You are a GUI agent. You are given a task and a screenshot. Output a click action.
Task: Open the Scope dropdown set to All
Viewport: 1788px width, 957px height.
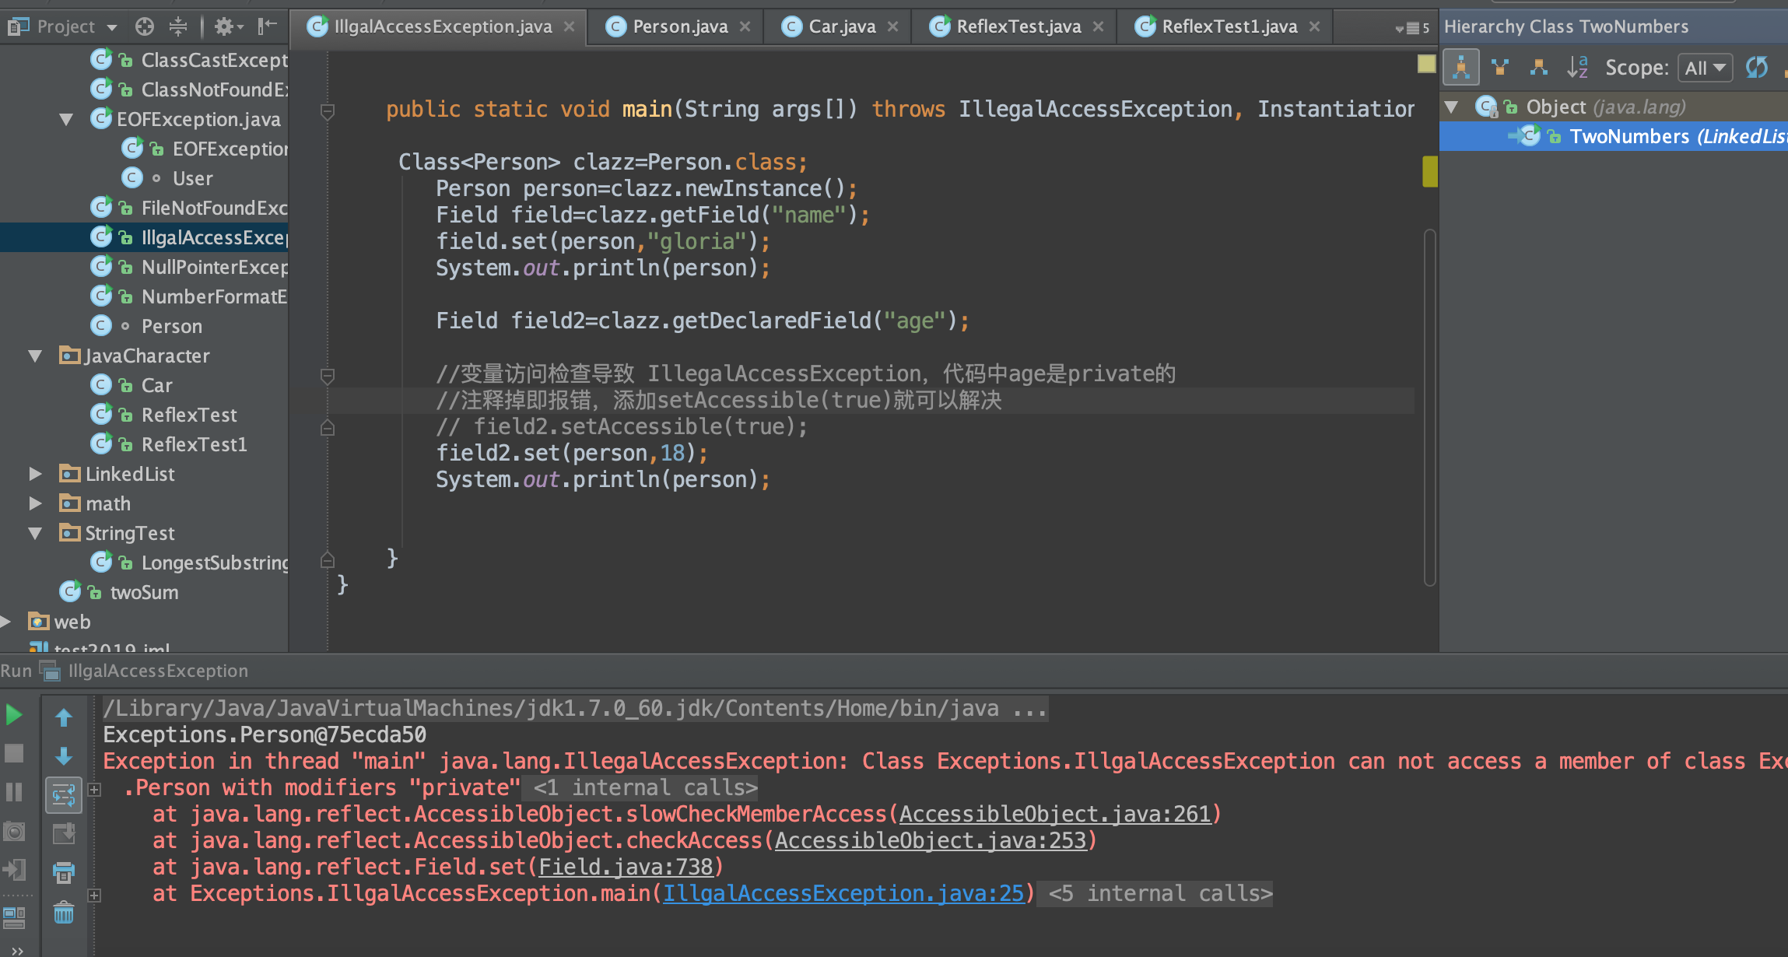click(1704, 68)
